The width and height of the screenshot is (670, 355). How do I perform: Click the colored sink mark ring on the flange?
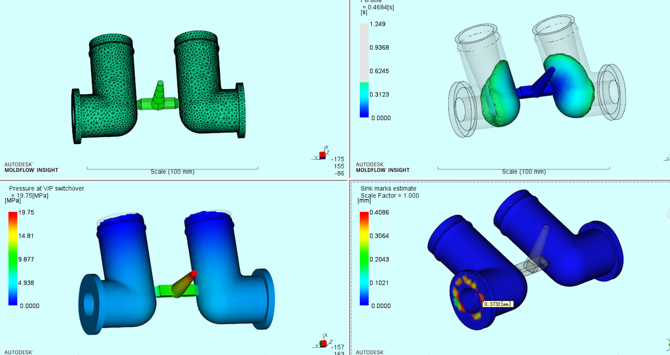[x=467, y=296]
